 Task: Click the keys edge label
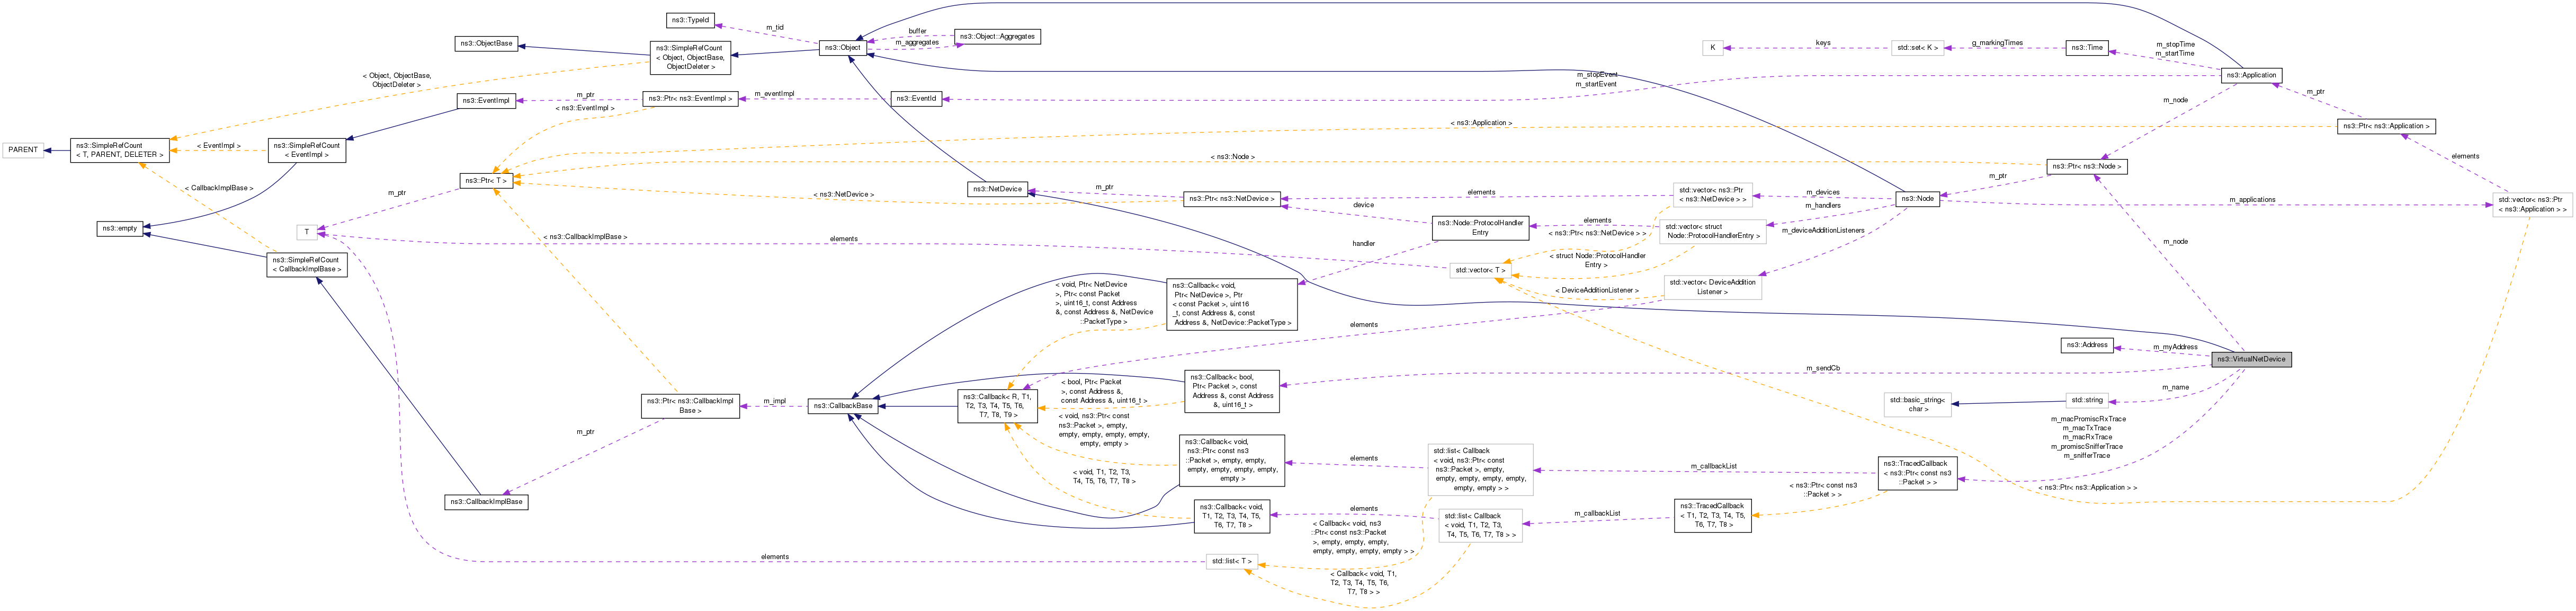pyautogui.click(x=1823, y=42)
